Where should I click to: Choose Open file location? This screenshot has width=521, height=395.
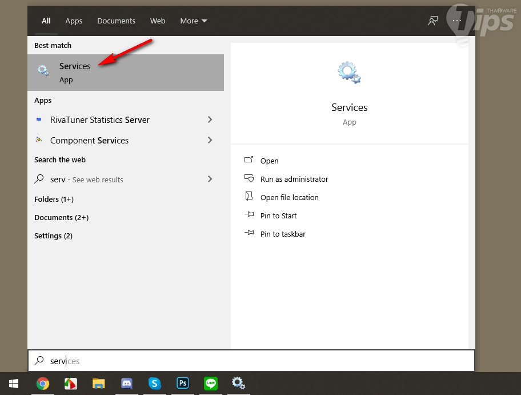[290, 198]
